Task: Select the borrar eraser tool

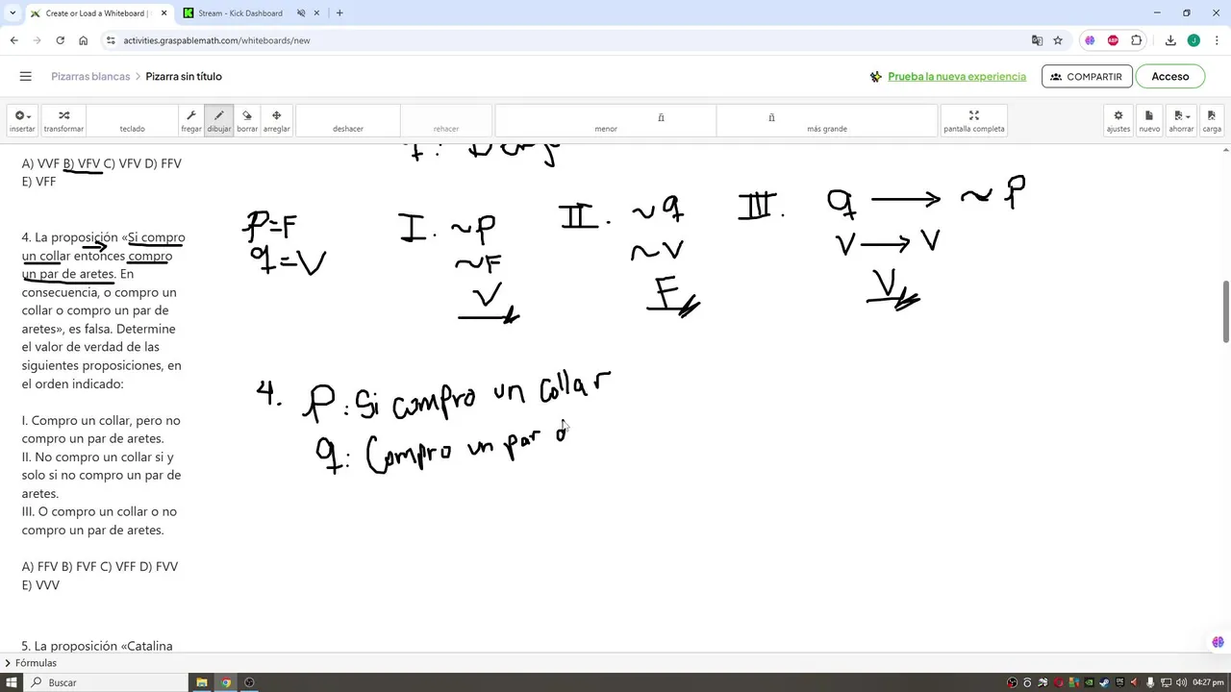Action: coord(247,121)
